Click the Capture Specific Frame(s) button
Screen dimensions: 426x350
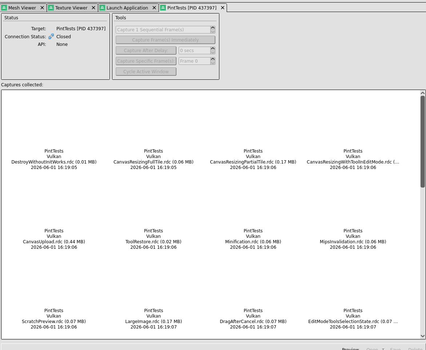point(146,61)
